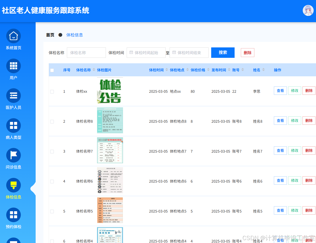Sort by 发布时间 column arrows
Viewport: 316px width, 243px height.
coord(229,70)
